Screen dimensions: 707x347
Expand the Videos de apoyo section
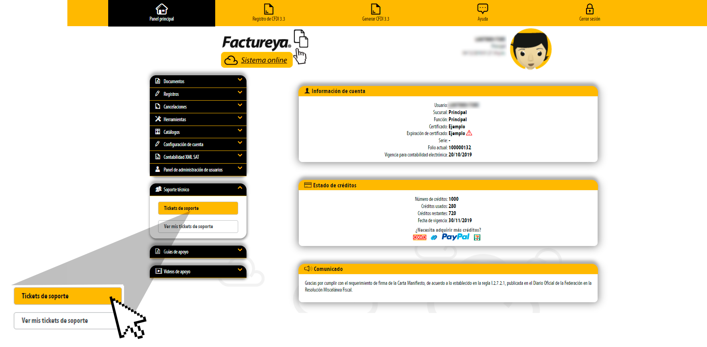click(198, 271)
